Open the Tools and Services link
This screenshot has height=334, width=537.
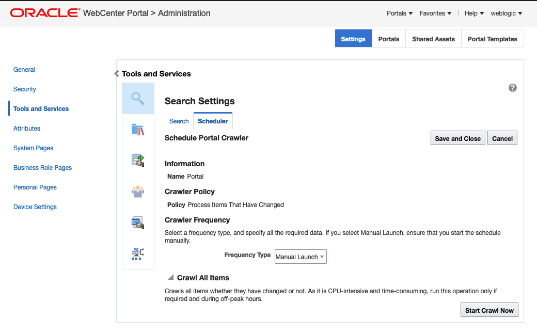pos(41,108)
